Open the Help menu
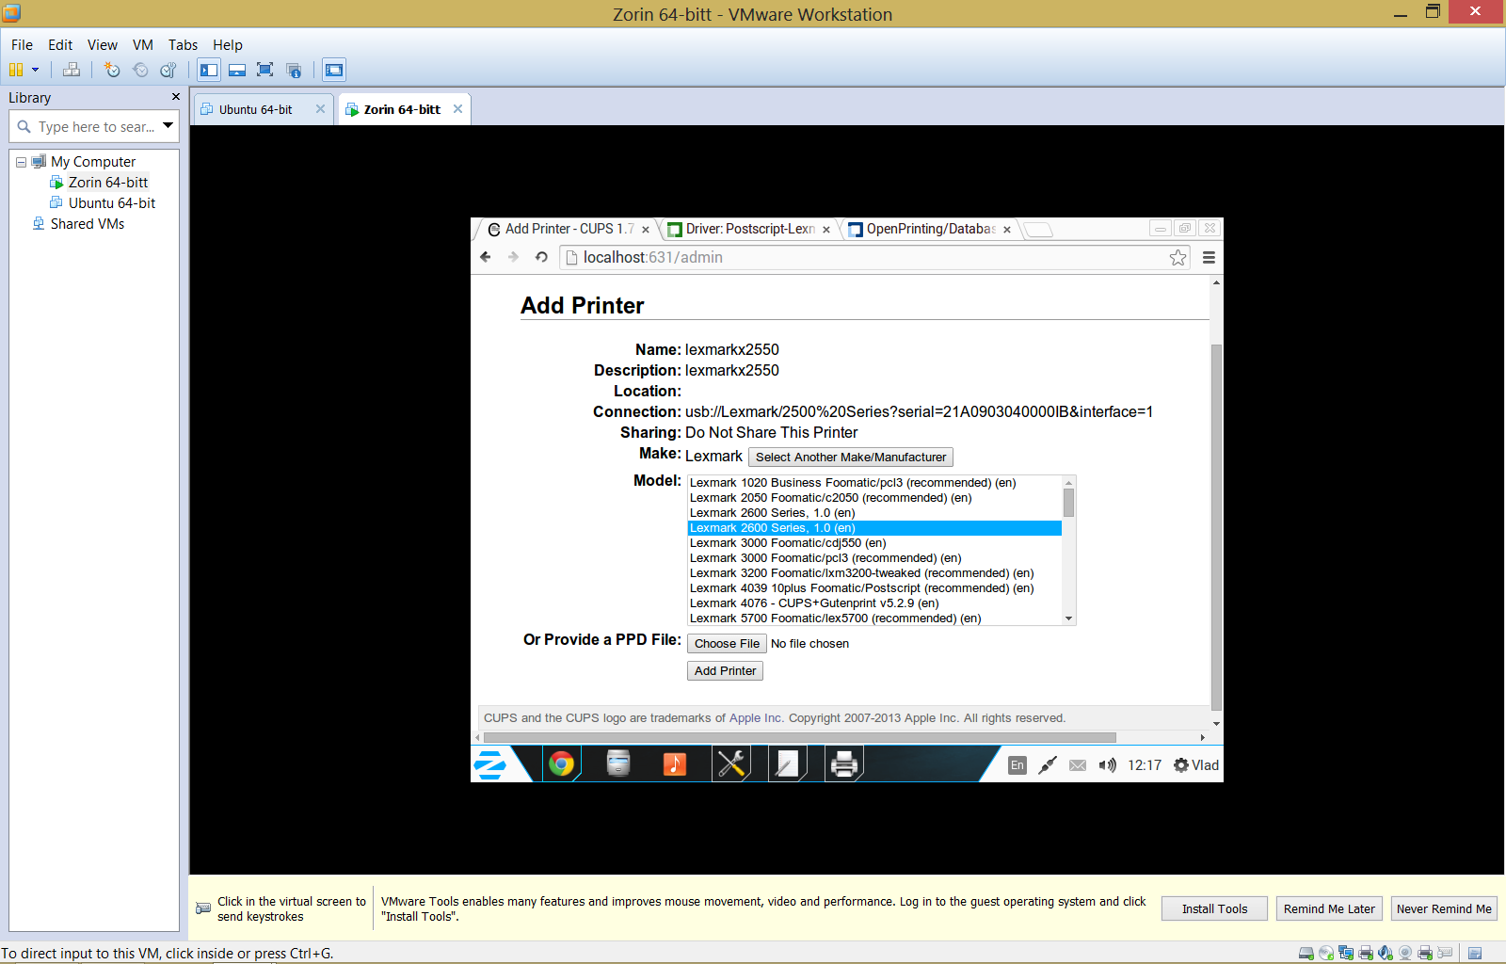Screen dimensions: 1506x964 (228, 44)
